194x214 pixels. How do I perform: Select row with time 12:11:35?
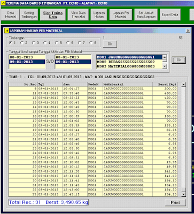93,176
